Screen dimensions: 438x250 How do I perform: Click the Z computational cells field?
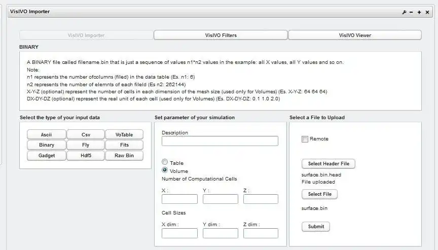pos(261,199)
